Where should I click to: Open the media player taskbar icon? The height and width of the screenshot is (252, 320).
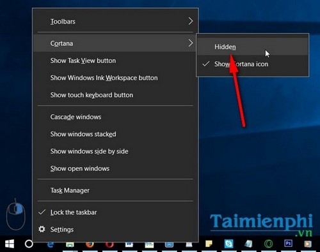click(x=308, y=244)
